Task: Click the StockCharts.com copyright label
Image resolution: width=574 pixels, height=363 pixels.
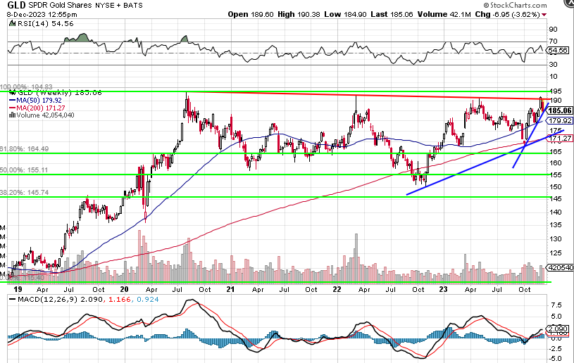Action: [x=515, y=5]
